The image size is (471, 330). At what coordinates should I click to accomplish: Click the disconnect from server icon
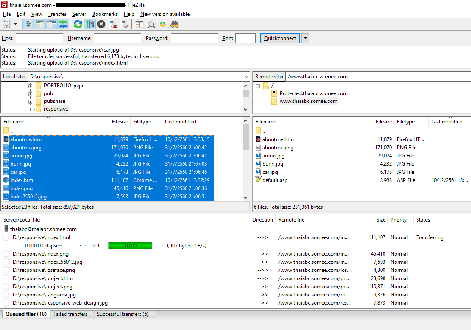[113, 24]
